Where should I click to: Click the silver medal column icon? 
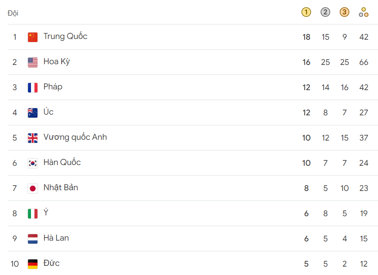tap(325, 12)
